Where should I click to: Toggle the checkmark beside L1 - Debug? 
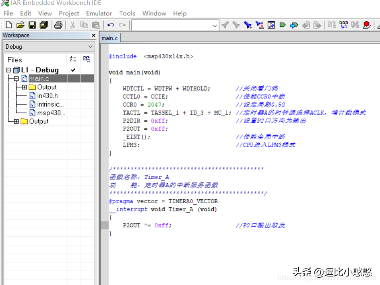tap(73, 70)
